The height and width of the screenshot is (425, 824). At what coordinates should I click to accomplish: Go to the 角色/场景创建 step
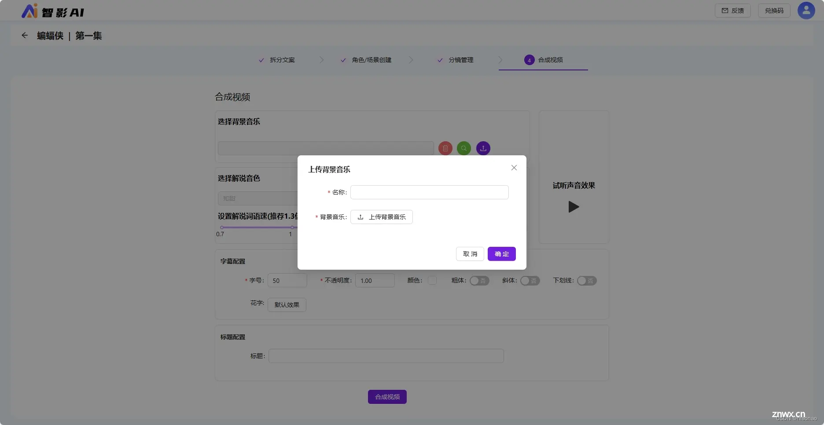click(x=366, y=60)
